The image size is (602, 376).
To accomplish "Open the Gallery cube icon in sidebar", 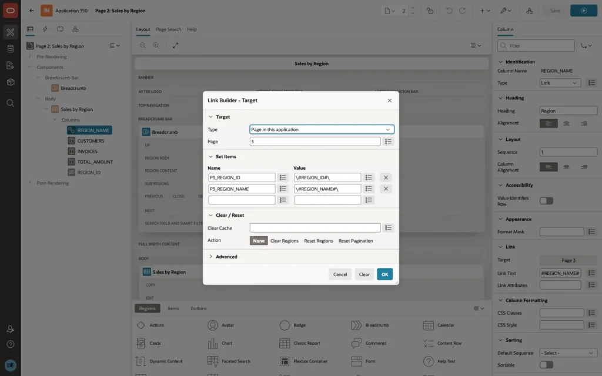I will 11,82.
